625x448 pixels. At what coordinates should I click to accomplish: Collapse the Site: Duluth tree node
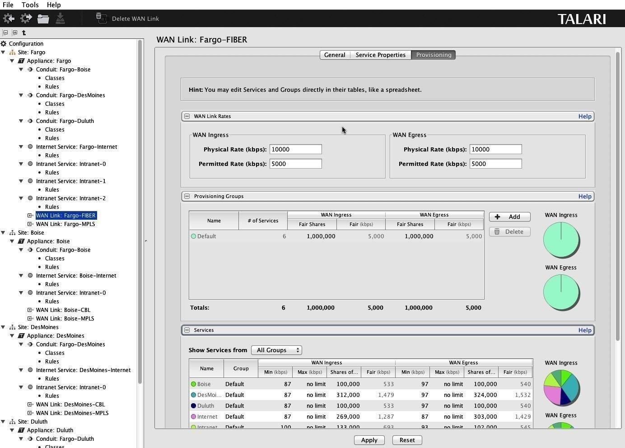coord(3,422)
